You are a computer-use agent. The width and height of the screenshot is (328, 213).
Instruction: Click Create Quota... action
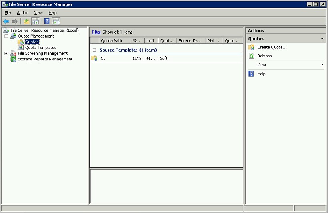point(272,47)
